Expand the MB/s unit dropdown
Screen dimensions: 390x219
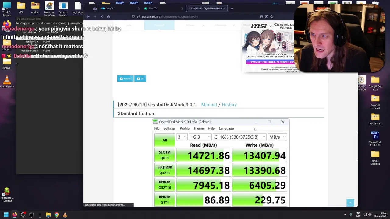(x=278, y=137)
